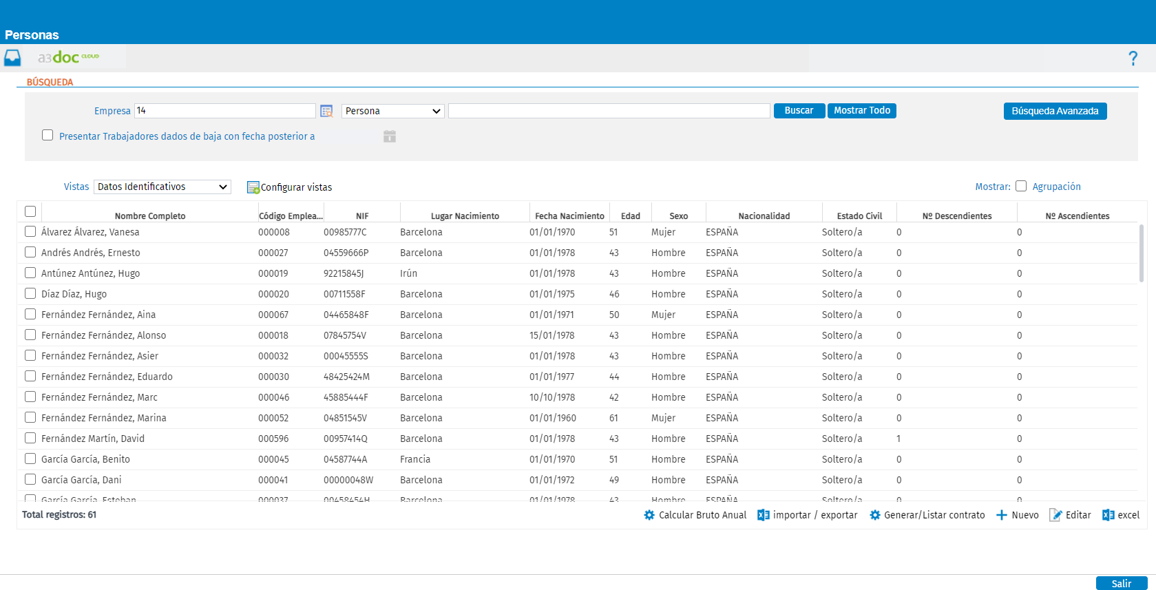1156x590 pixels.
Task: Select the Díaz Díaz, Hugo row checkbox
Action: (30, 293)
